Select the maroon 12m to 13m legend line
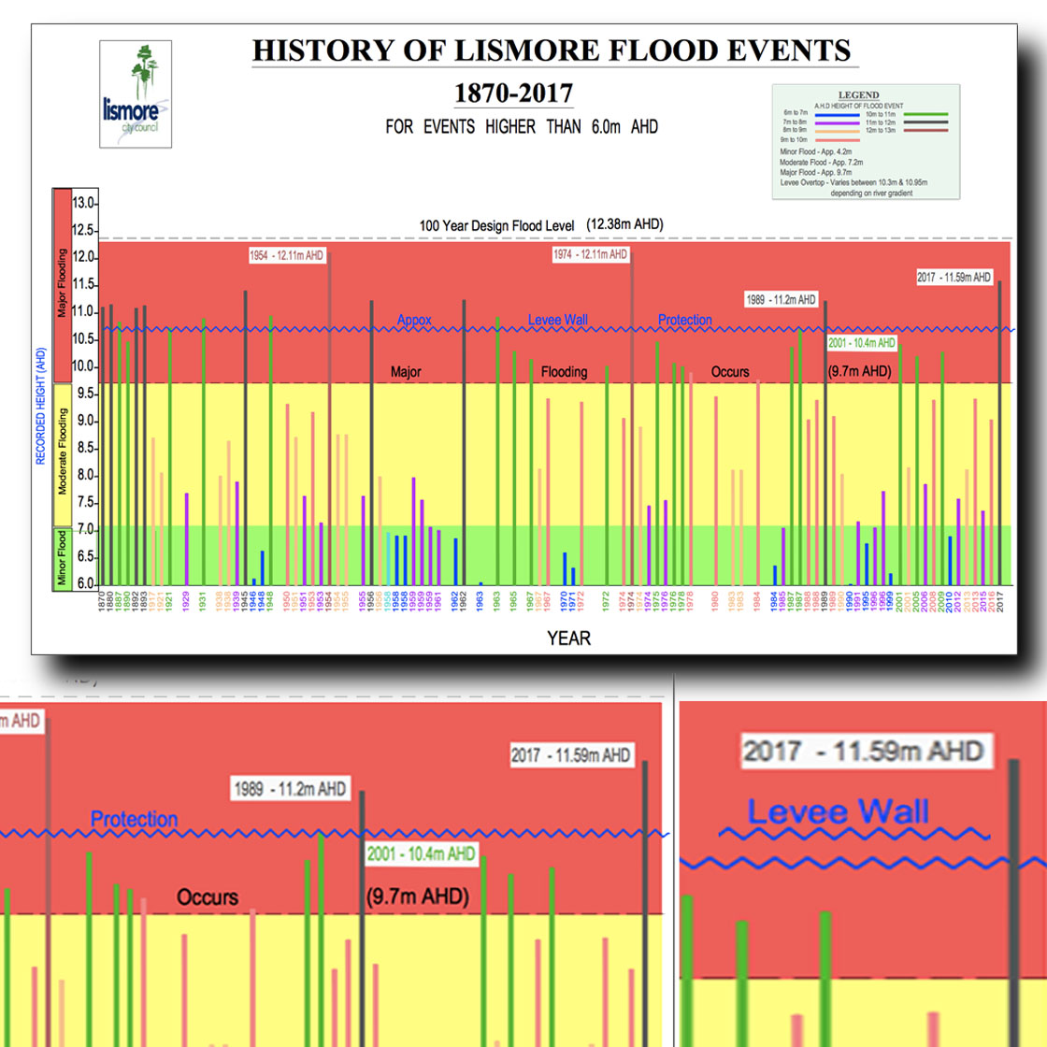The image size is (1047, 1047). point(925,130)
